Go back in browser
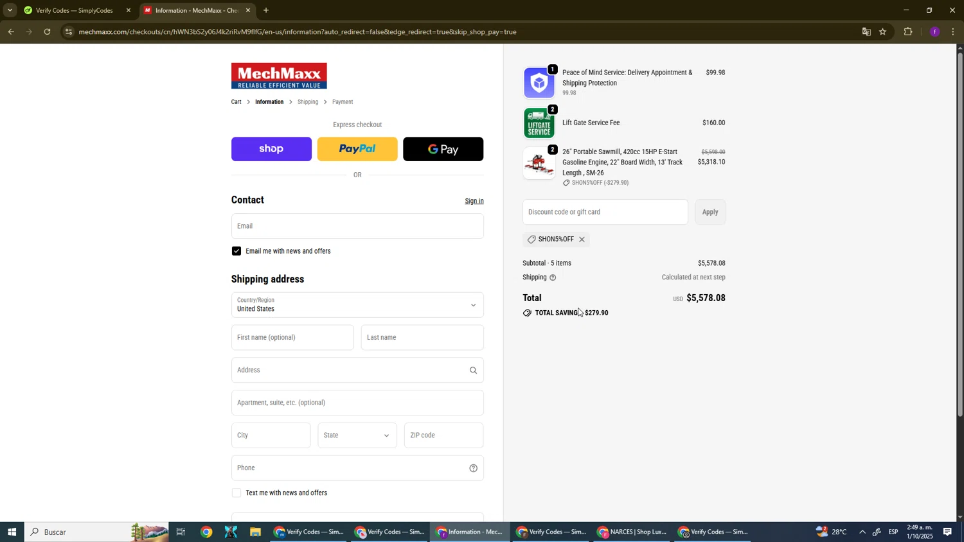Screen dimensions: 964x542 coord(11,31)
